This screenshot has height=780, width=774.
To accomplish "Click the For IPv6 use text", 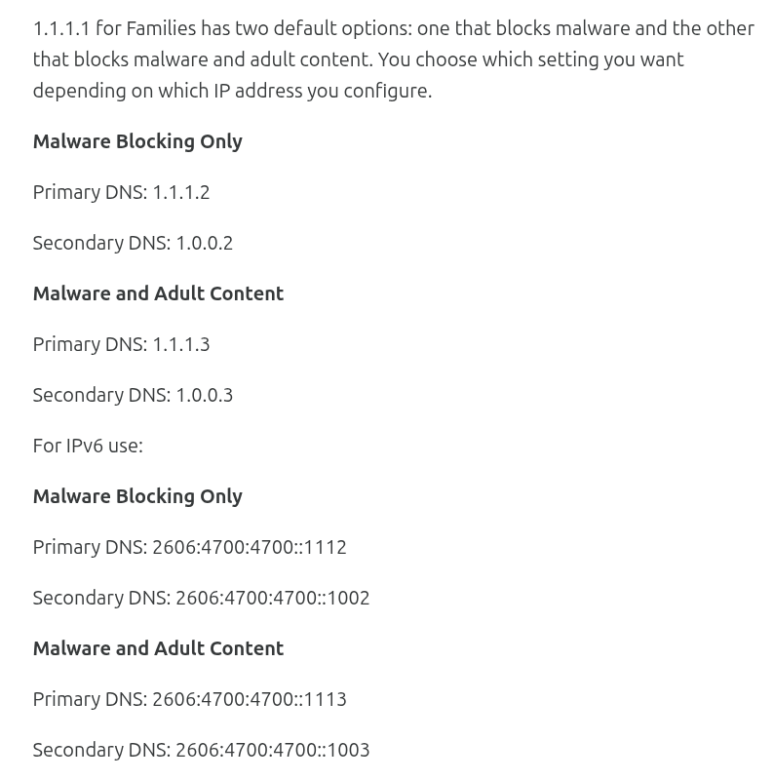I will [88, 446].
